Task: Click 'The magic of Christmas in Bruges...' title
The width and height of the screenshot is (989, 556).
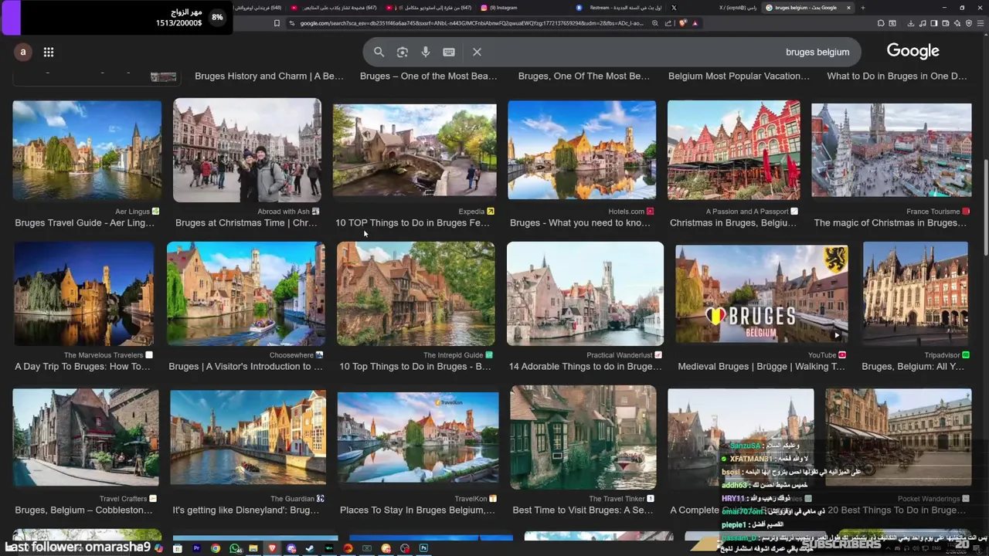Action: [890, 223]
